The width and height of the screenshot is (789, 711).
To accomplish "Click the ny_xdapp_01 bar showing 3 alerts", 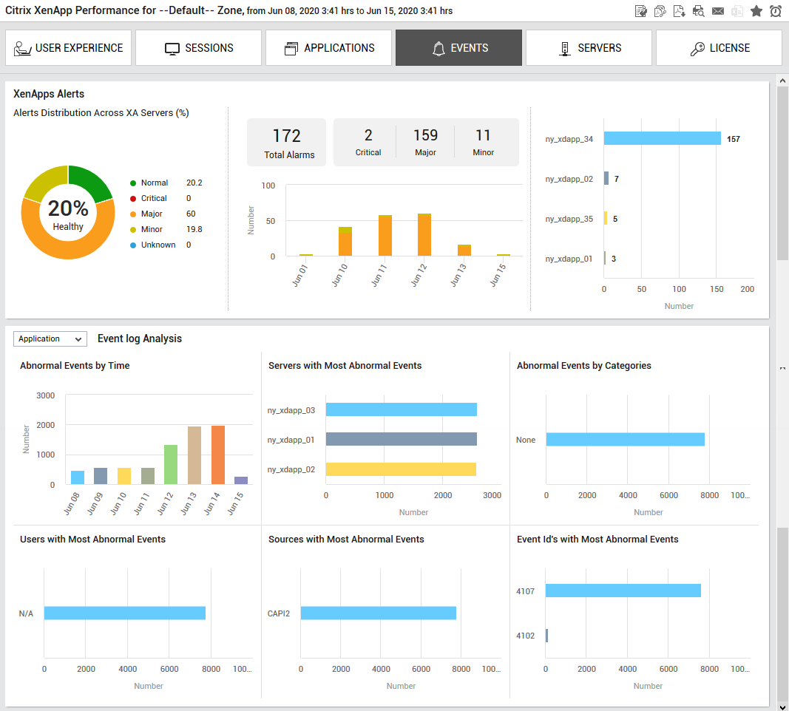I will coord(606,259).
